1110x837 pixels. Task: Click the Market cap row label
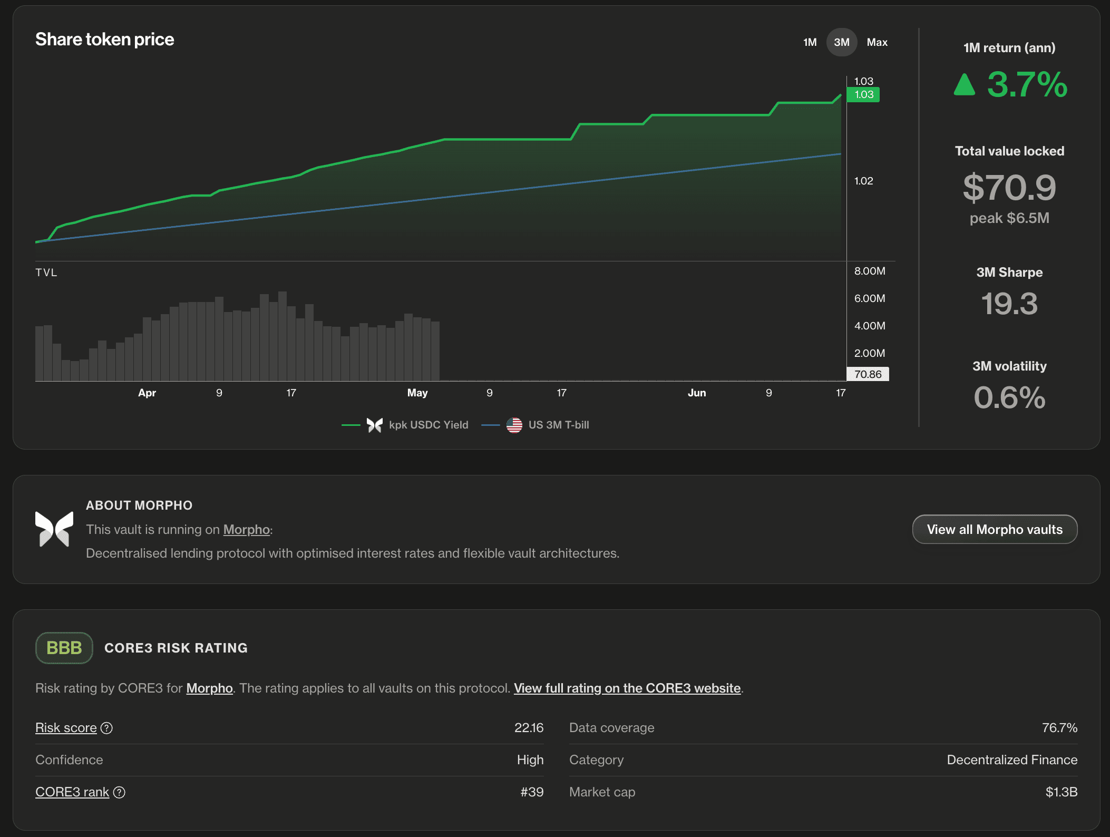click(x=602, y=792)
